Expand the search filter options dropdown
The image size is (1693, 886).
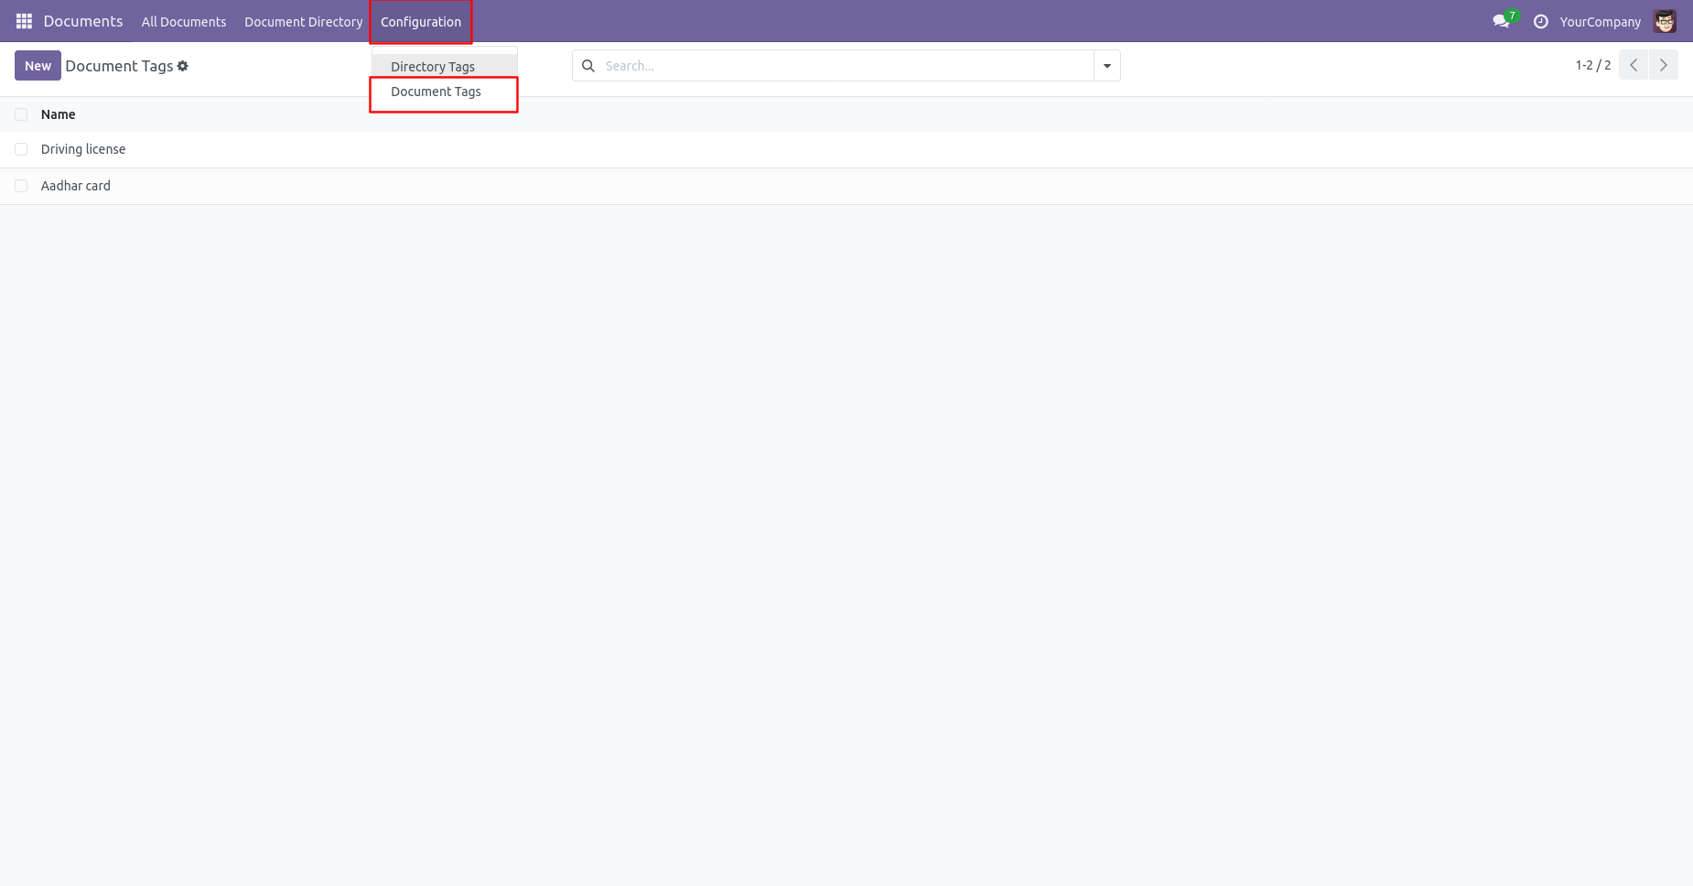pyautogui.click(x=1107, y=66)
